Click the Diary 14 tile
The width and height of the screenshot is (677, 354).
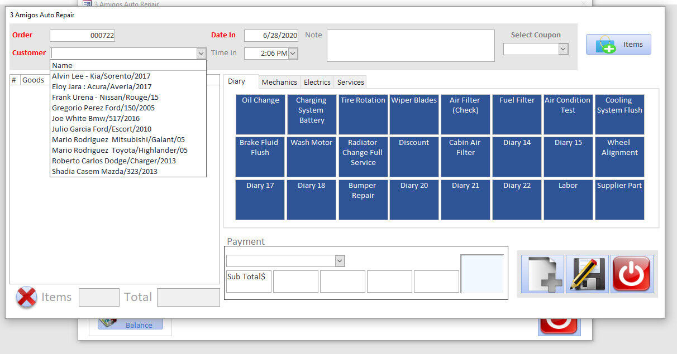[x=517, y=157]
